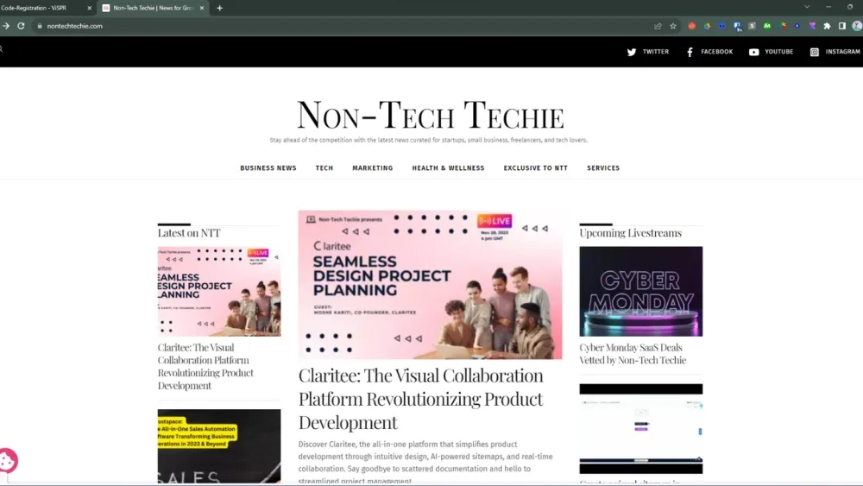863x486 pixels.
Task: Close the Code-Registration ViSPR tab
Action: pyautogui.click(x=90, y=8)
